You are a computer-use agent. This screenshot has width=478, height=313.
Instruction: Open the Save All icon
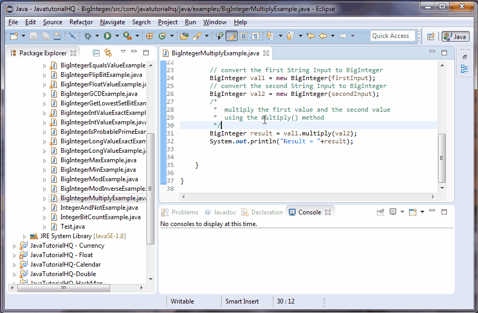coord(44,36)
